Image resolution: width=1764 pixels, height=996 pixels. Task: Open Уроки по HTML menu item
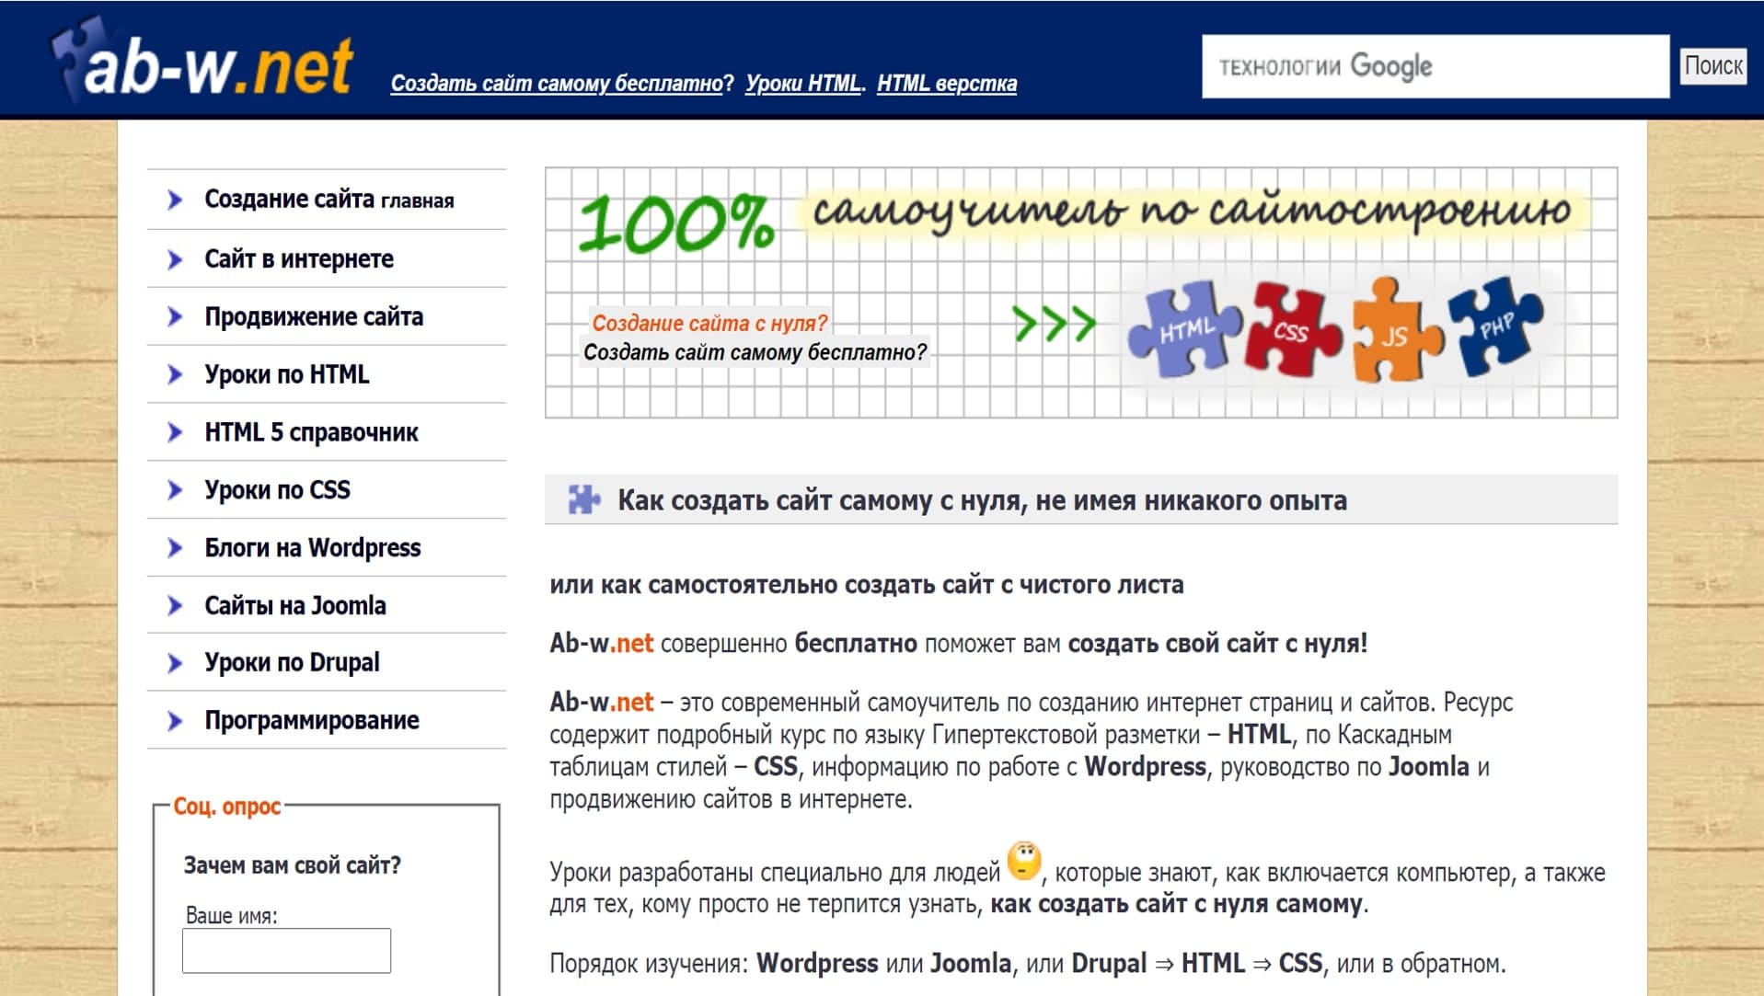pos(286,374)
